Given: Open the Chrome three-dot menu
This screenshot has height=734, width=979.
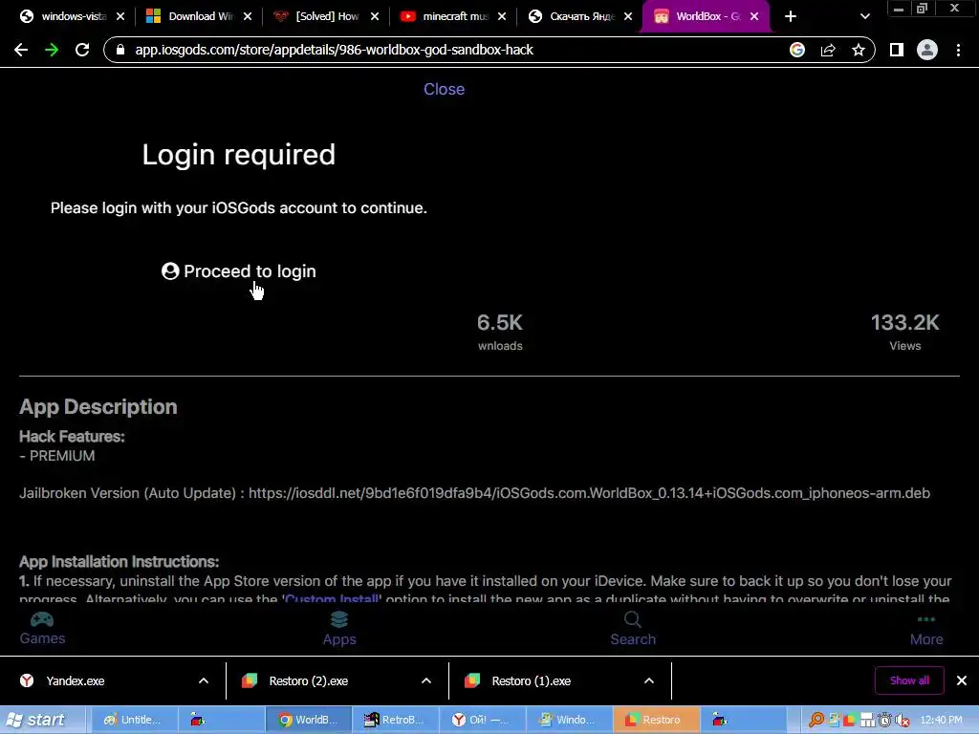Looking at the screenshot, I should [958, 50].
